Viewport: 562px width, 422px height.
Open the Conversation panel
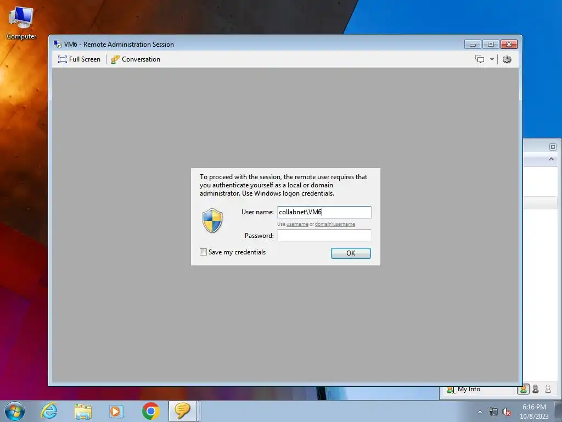click(136, 59)
